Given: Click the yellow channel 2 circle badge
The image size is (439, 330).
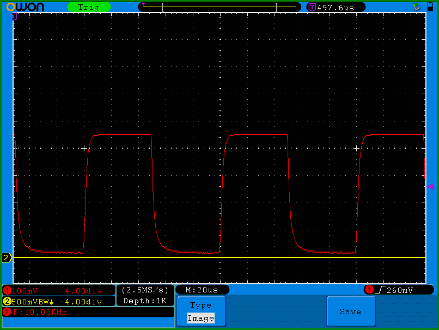Looking at the screenshot, I should click(x=7, y=302).
